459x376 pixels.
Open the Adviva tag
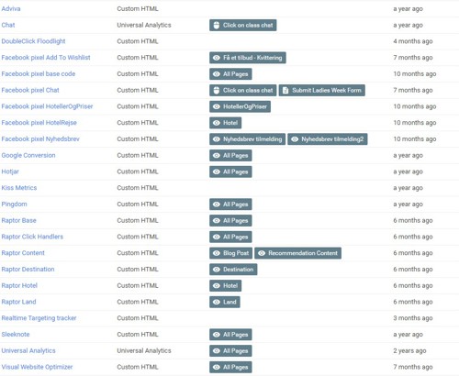pyautogui.click(x=11, y=8)
